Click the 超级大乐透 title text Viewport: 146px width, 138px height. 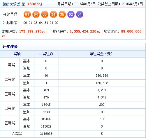(x=11, y=4)
